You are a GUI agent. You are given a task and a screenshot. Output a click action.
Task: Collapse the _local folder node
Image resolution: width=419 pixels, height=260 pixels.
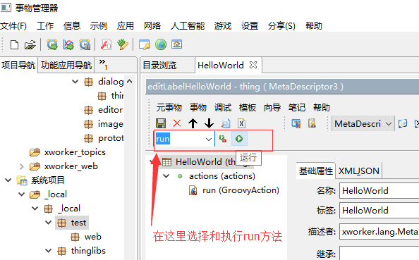click(22, 194)
